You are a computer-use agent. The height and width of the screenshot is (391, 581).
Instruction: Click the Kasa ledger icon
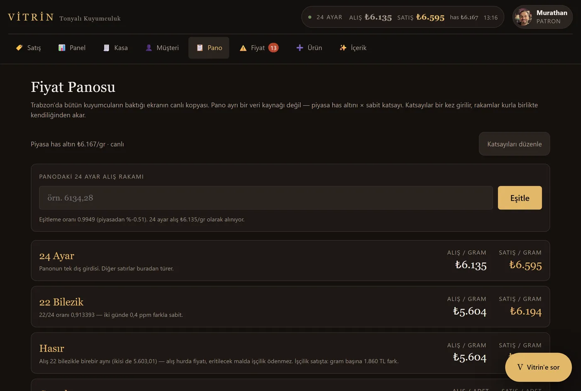(x=106, y=48)
